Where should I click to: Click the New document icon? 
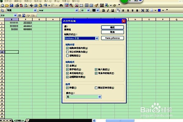(2, 5)
